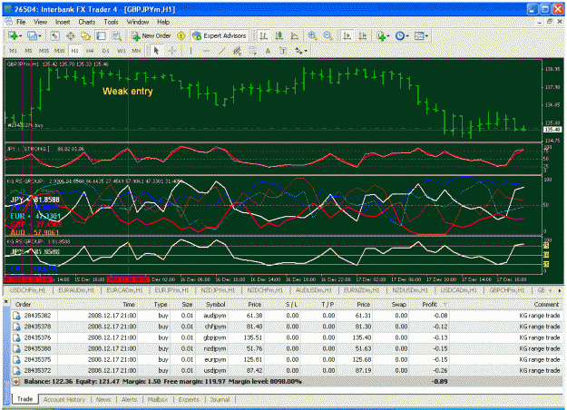Open the Templates icon
567x410 pixels.
(419, 35)
